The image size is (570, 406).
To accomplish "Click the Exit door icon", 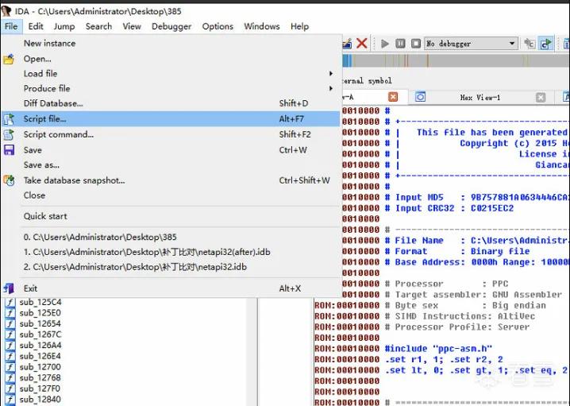I will pyautogui.click(x=9, y=288).
